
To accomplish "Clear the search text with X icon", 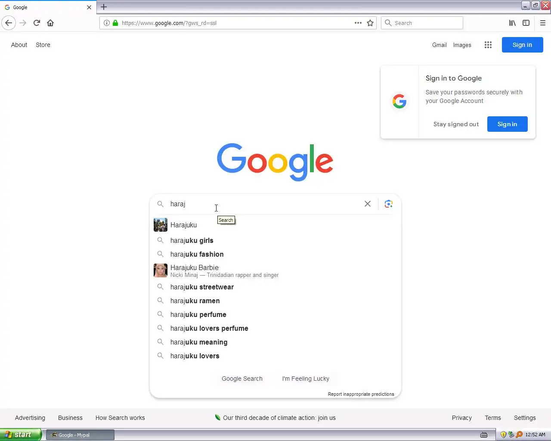I will [x=368, y=204].
